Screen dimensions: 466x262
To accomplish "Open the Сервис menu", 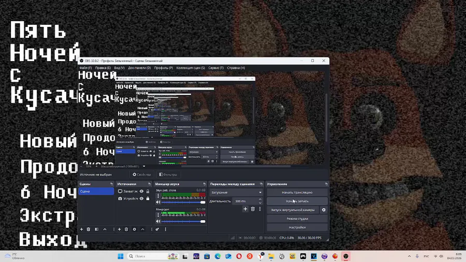I will tap(216, 68).
